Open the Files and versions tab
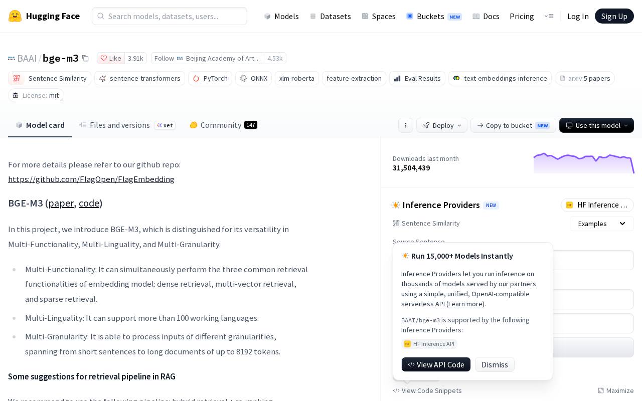This screenshot has height=401, width=642. [127, 125]
